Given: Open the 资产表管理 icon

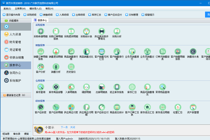Looking at the screenshot, I should (193, 107).
